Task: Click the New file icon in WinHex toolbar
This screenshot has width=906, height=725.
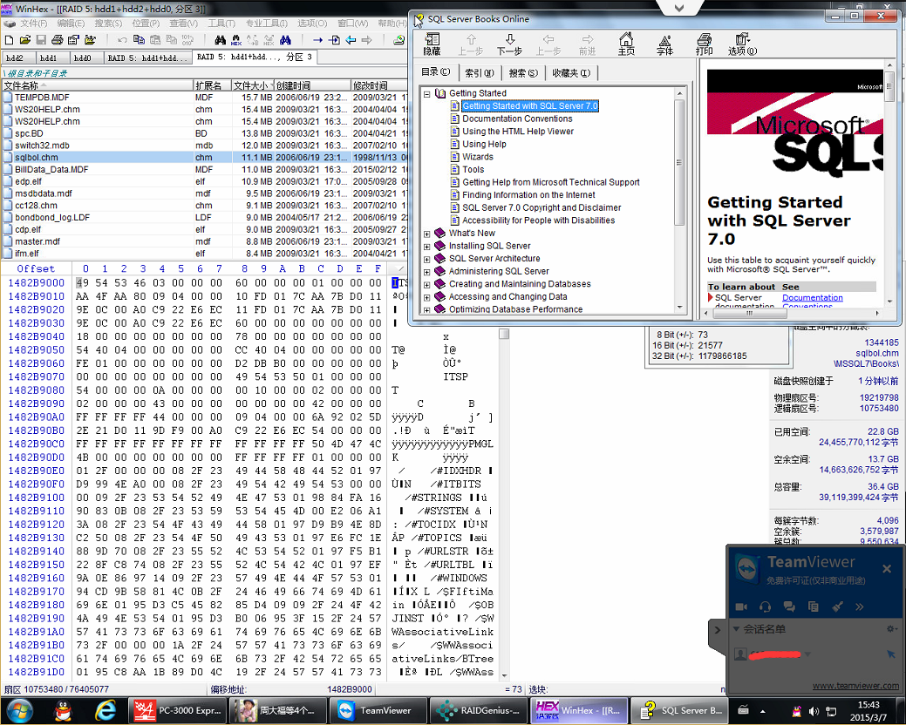Action: click(x=9, y=40)
